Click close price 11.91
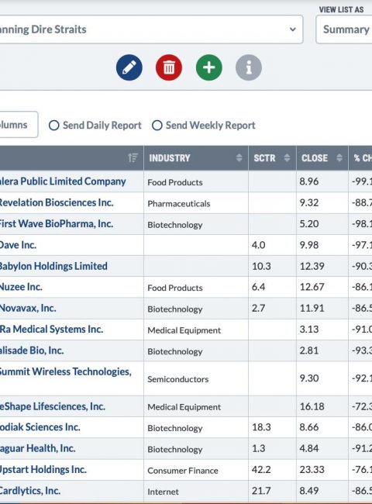Screen dimensions: 372x504 point(312,309)
